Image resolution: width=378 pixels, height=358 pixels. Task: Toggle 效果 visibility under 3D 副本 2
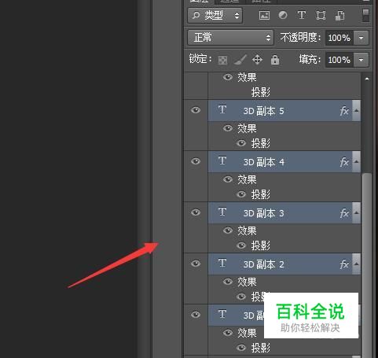(228, 282)
